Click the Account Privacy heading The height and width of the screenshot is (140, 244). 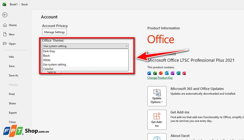(x=55, y=26)
